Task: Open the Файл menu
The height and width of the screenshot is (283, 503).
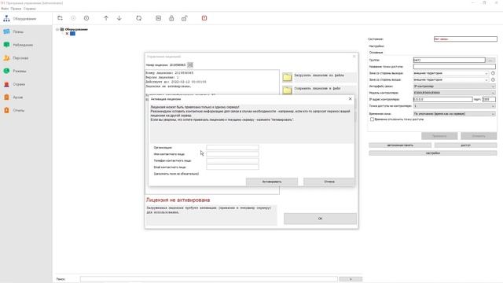Action: pyautogui.click(x=5, y=9)
